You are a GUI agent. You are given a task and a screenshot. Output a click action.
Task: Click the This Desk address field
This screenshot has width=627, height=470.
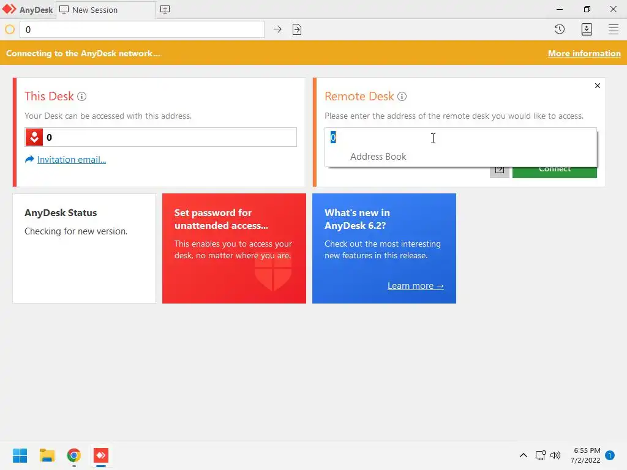coord(161,137)
